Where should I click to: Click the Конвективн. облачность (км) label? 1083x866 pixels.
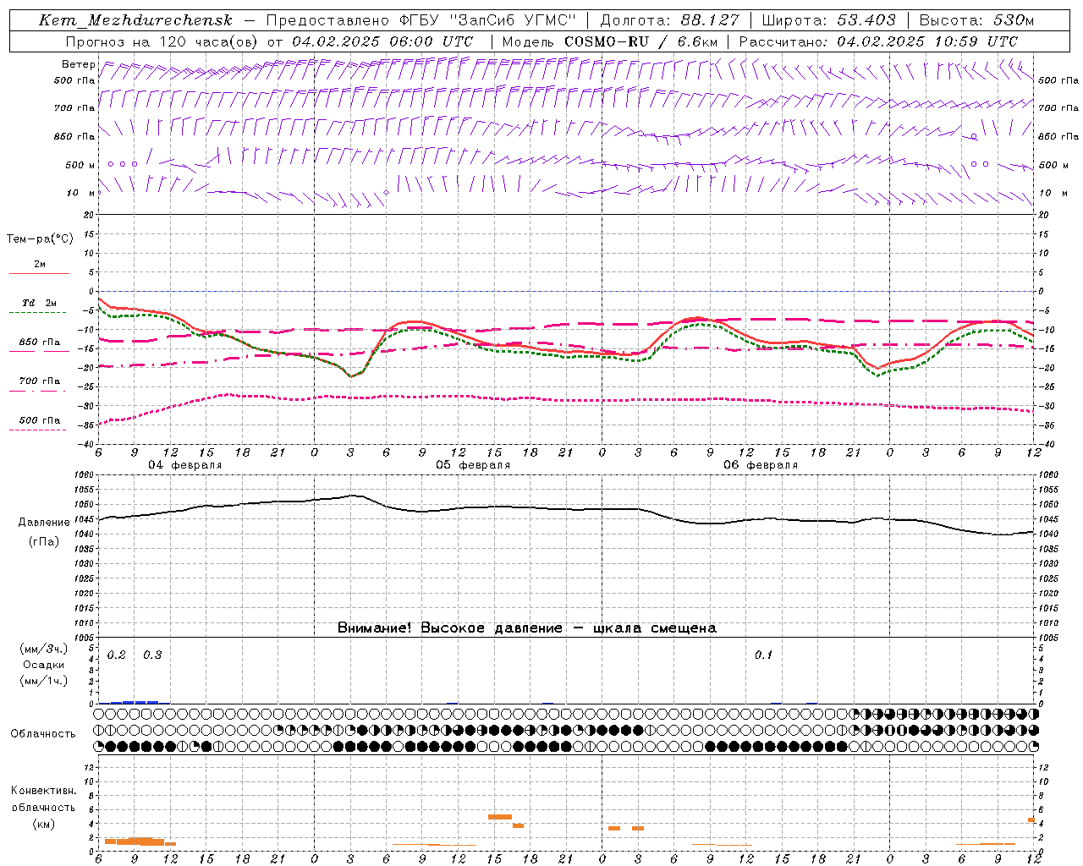43,807
